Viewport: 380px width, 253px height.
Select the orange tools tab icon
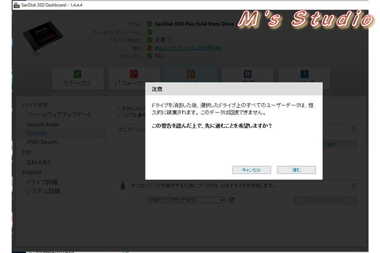tap(191, 73)
